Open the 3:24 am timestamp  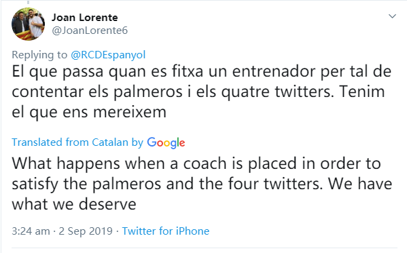31,231
